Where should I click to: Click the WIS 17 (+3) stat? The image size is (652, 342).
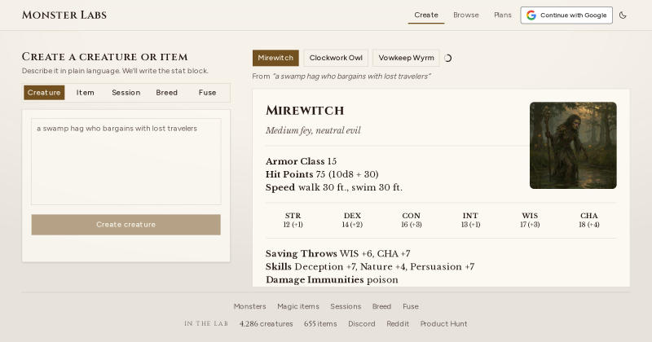[530, 220]
